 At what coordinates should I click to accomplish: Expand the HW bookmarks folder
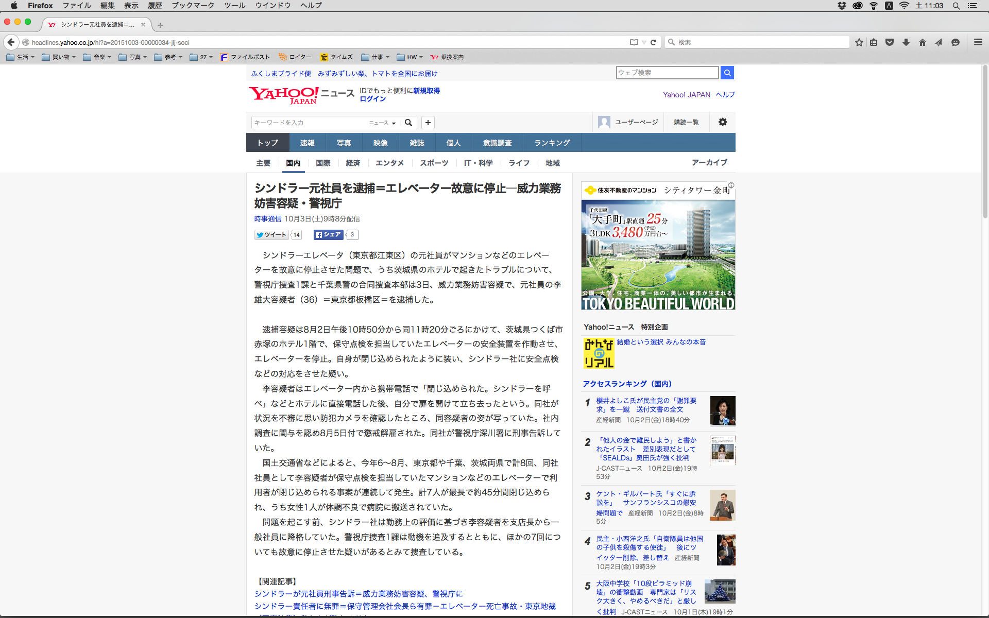(410, 57)
